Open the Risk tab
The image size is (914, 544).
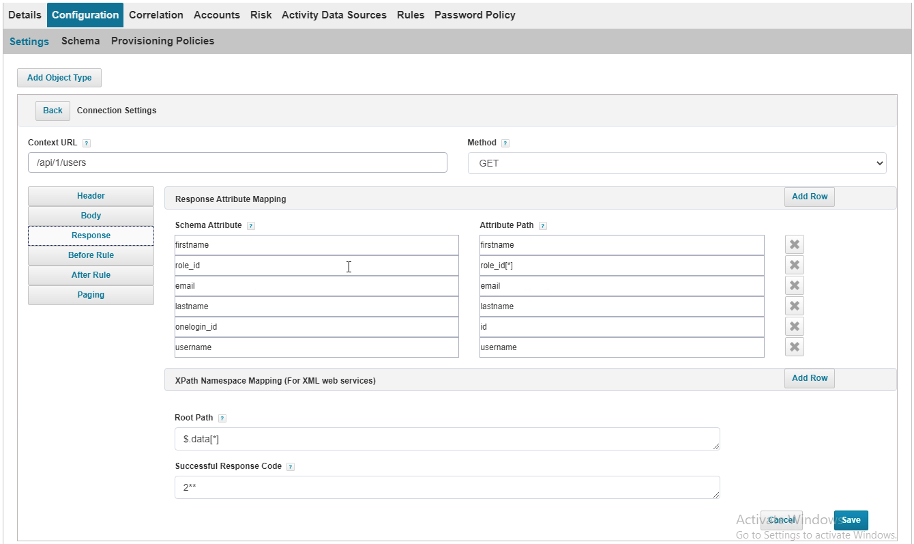tap(261, 15)
